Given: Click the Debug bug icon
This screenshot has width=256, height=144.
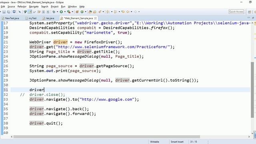Looking at the screenshot, I should point(54,12).
